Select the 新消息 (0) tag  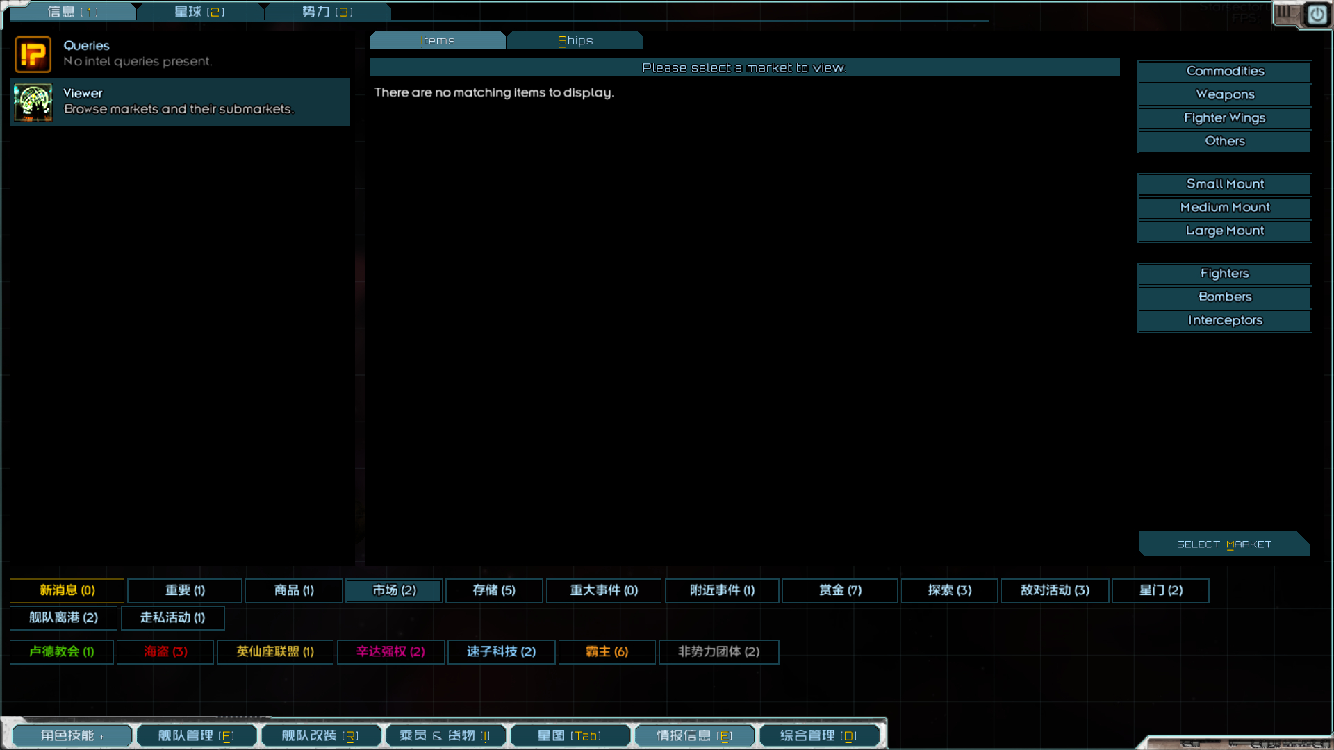67,591
